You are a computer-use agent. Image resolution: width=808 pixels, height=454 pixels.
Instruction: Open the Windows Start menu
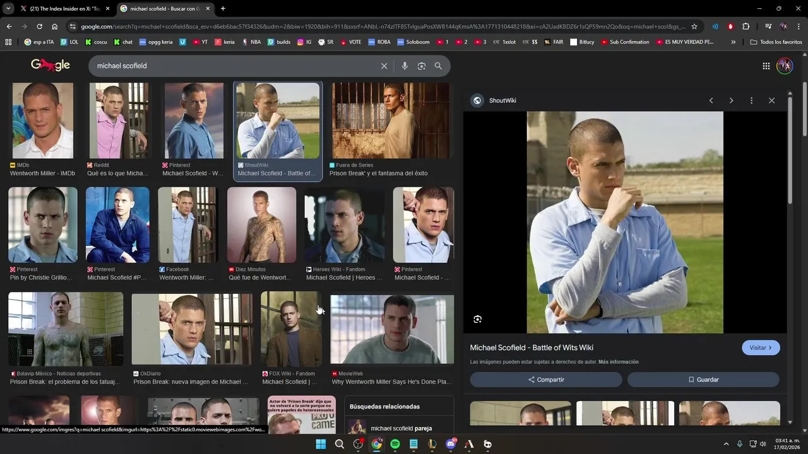tap(321, 444)
